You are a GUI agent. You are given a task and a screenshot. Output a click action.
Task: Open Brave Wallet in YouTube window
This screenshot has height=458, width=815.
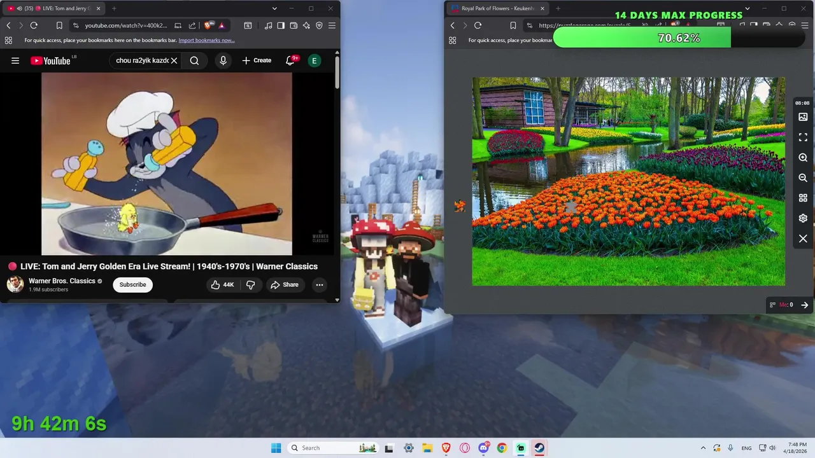pyautogui.click(x=294, y=25)
